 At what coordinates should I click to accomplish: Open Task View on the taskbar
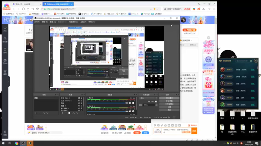10,143
